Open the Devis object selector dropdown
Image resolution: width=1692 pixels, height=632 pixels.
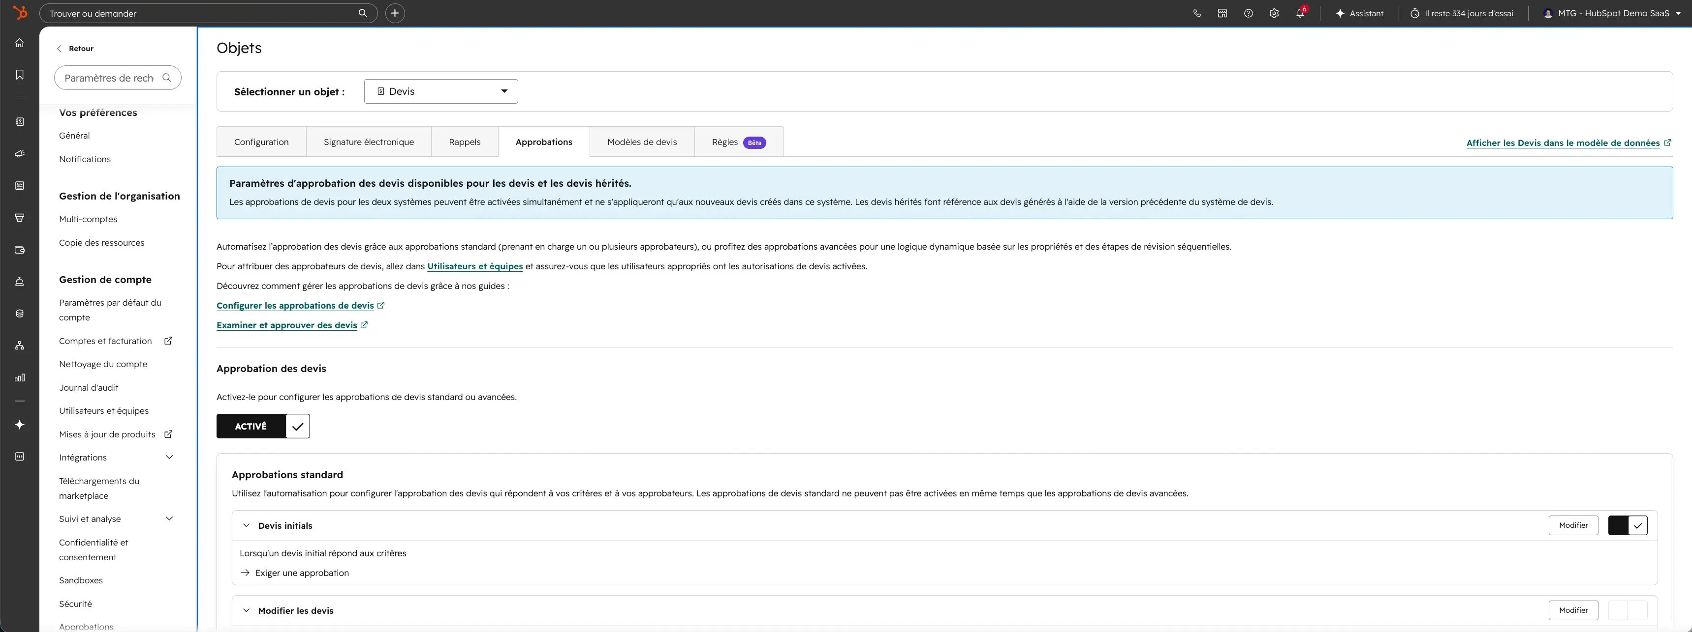[441, 91]
